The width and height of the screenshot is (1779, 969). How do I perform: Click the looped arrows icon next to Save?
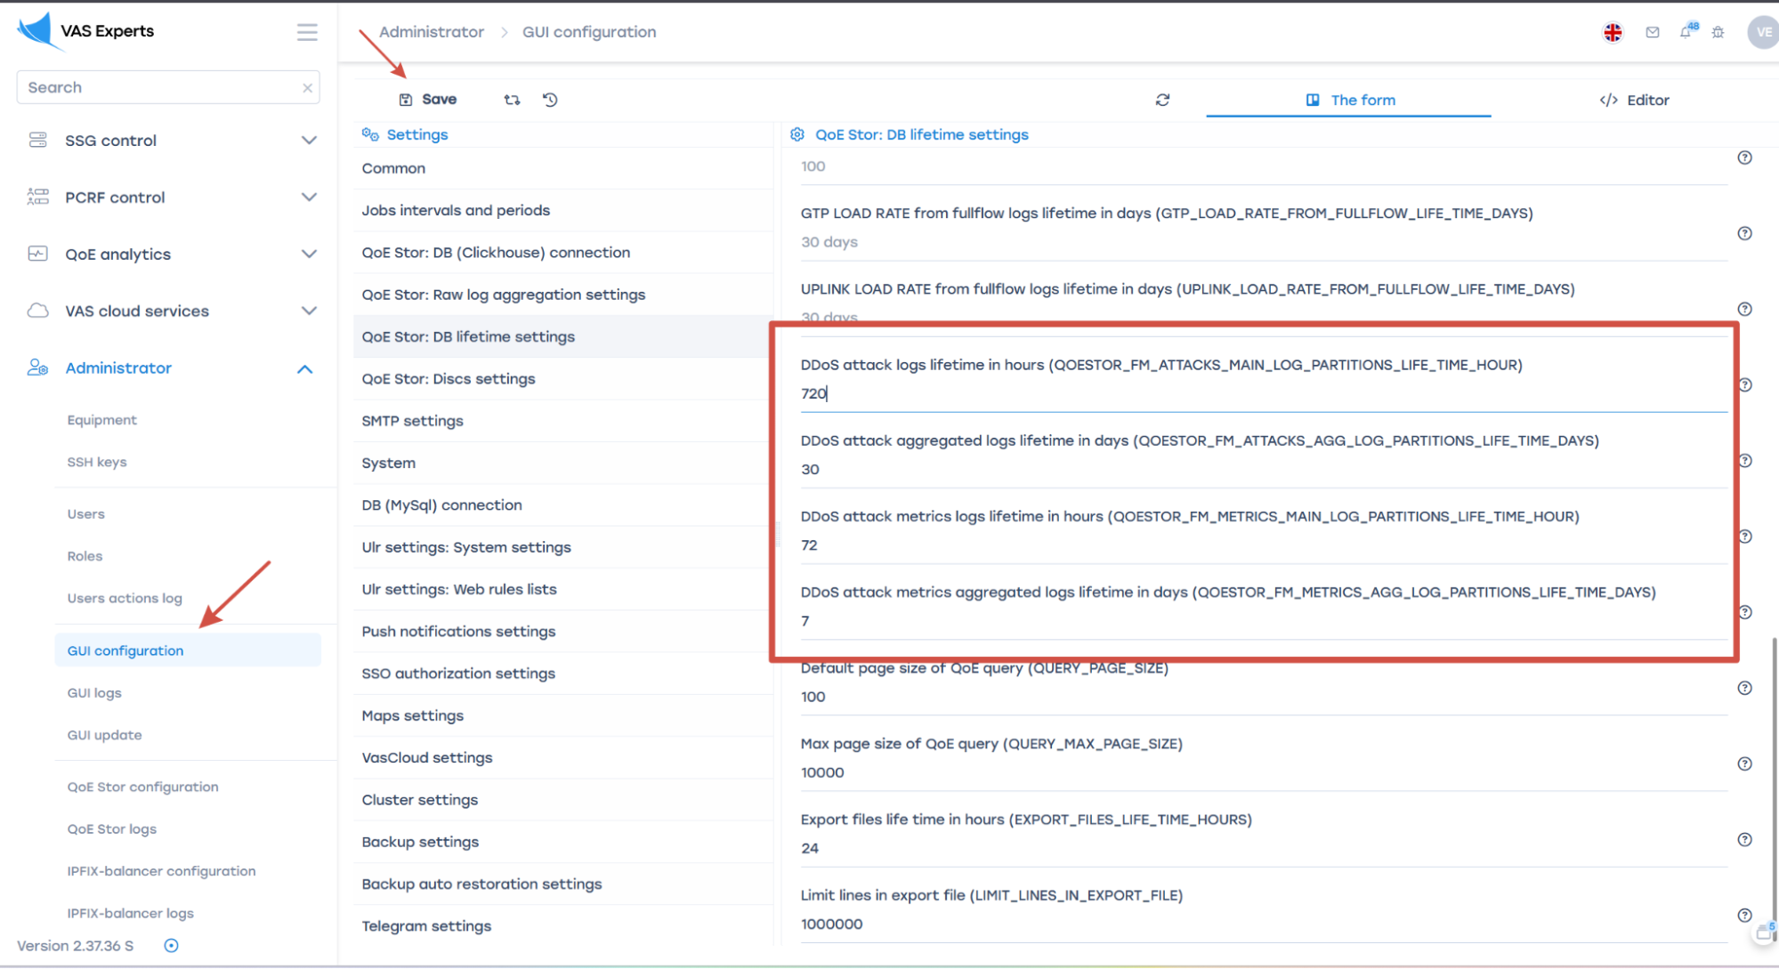click(x=512, y=100)
